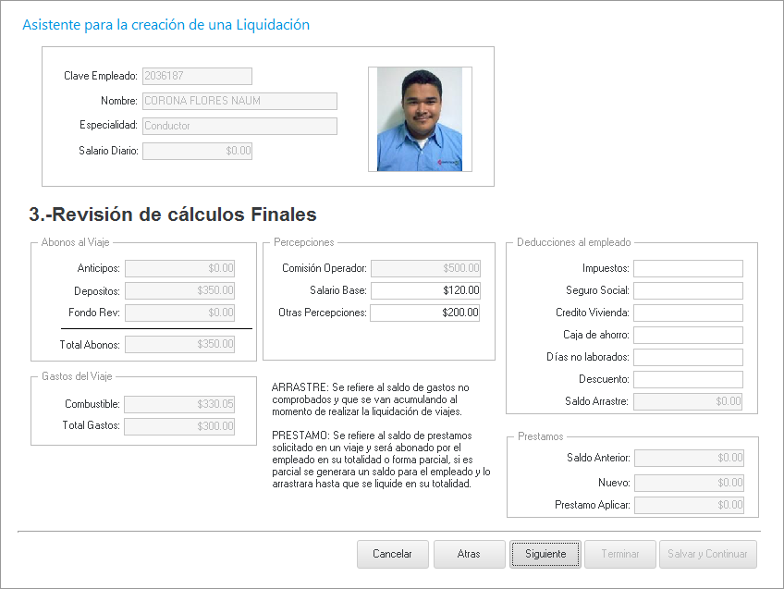Click the Especialidad field showing Conductor

click(x=239, y=126)
